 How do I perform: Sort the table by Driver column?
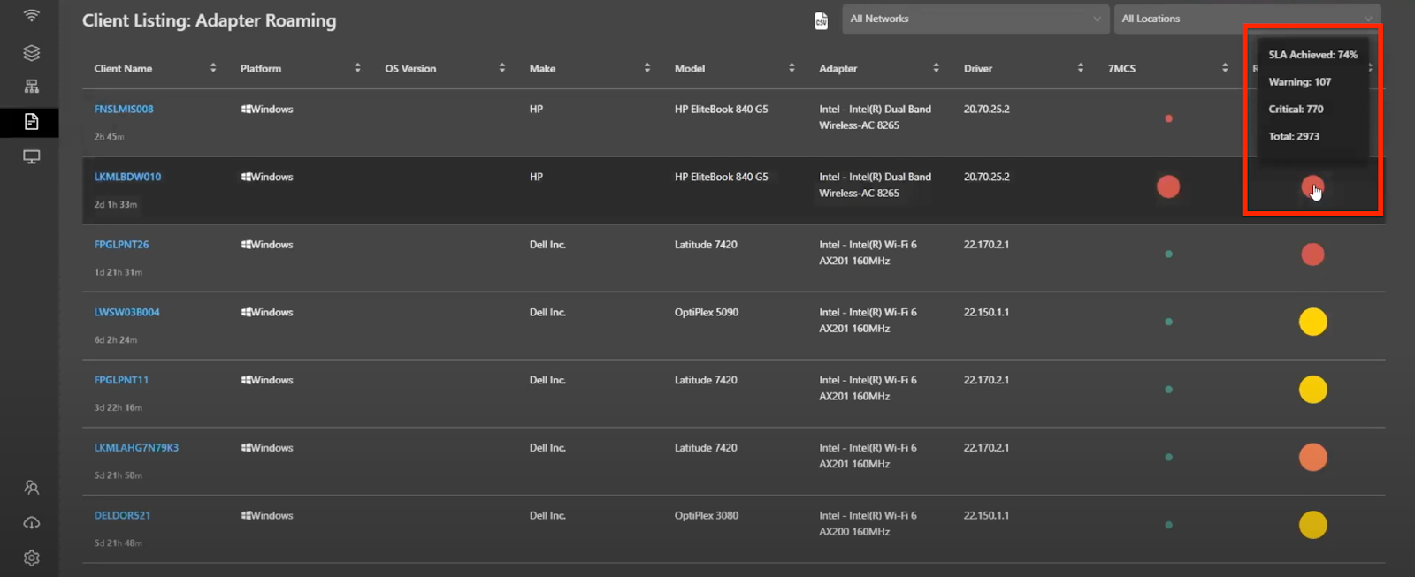(x=1080, y=68)
